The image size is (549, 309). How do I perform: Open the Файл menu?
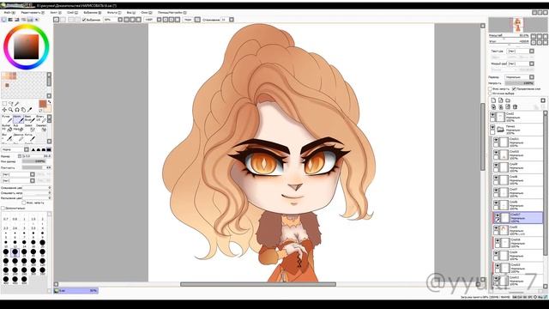9,12
